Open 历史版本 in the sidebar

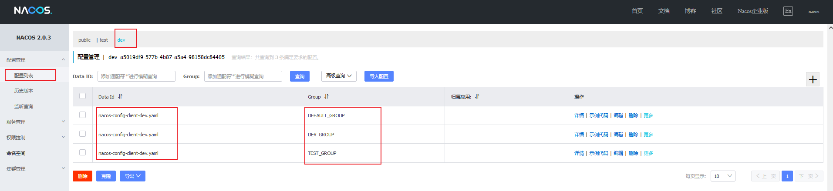pos(24,91)
